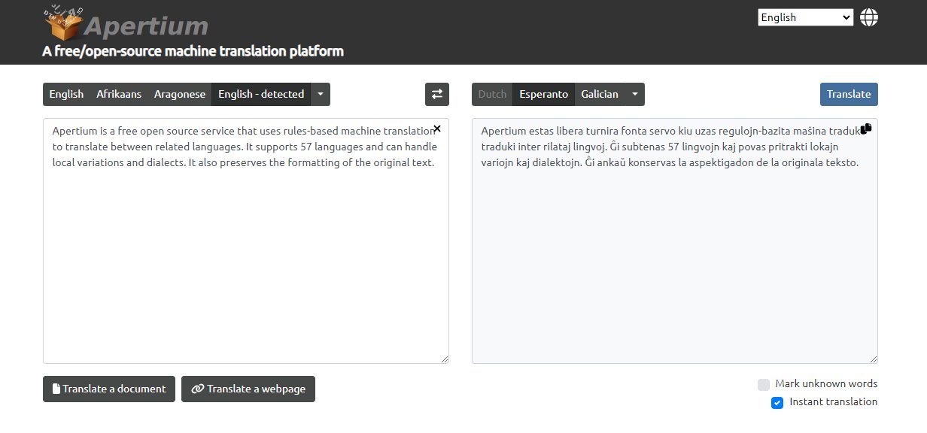Disable Instant translation checkbox

[x=777, y=403]
